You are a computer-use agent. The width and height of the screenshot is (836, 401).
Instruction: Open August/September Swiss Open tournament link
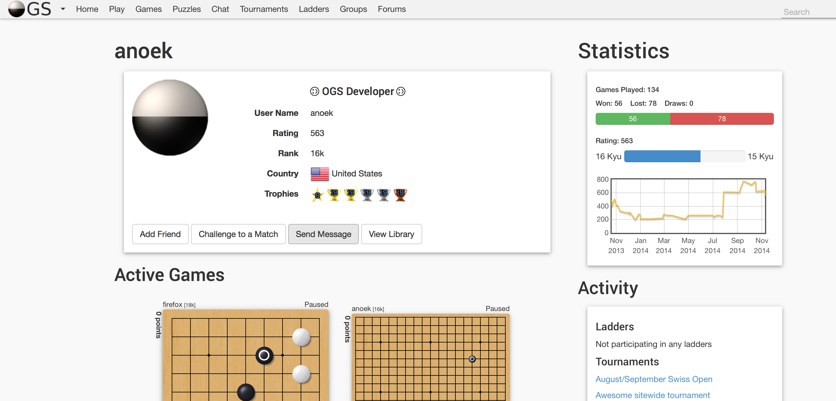click(x=654, y=379)
